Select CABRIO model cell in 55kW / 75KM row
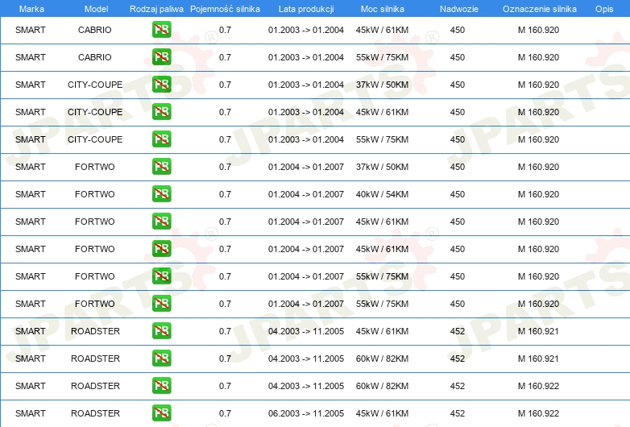The width and height of the screenshot is (630, 427). pos(95,57)
